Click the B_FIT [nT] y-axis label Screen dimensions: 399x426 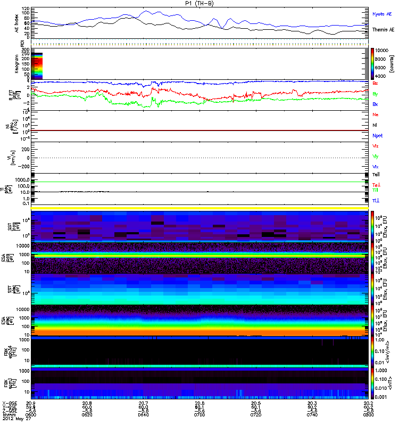14,95
